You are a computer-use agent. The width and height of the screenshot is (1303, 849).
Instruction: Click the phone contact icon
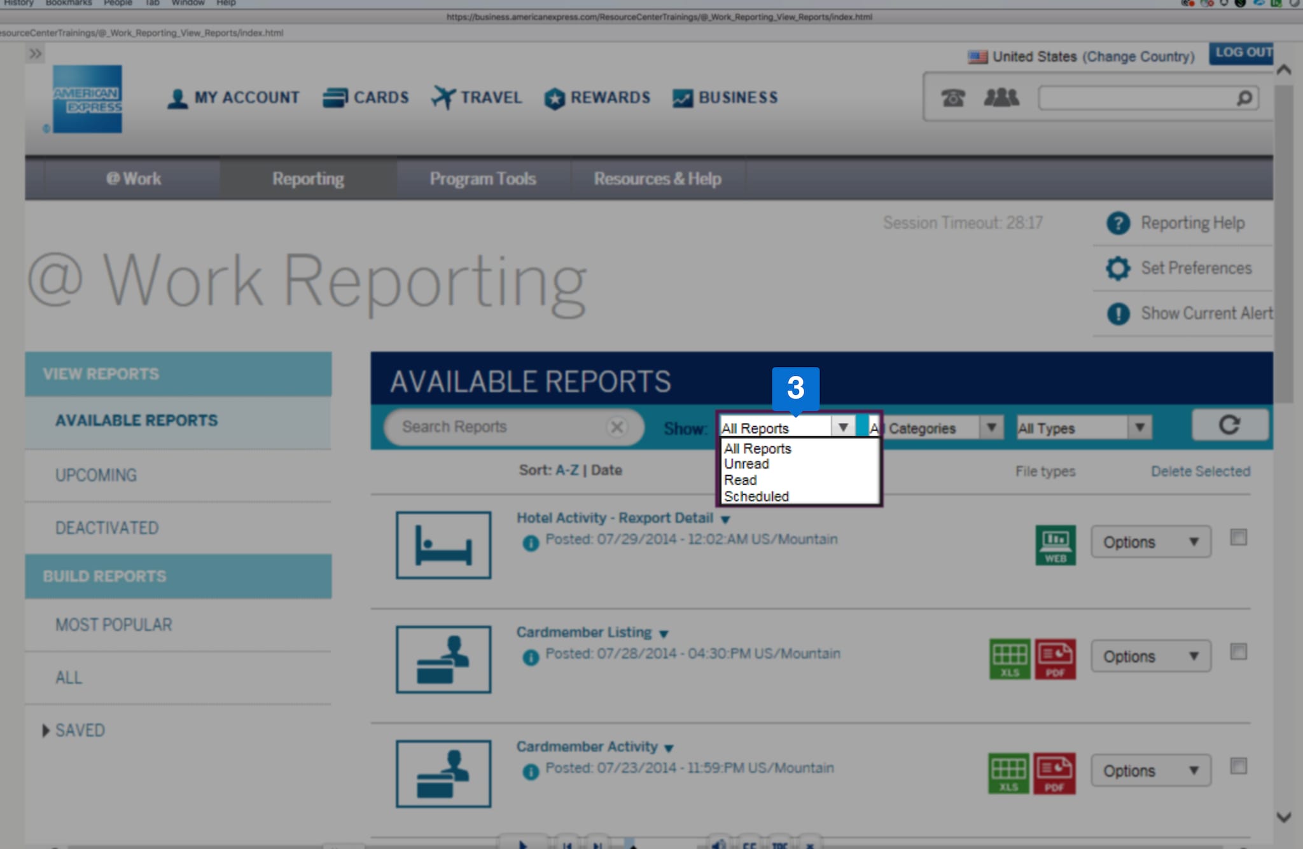952,98
